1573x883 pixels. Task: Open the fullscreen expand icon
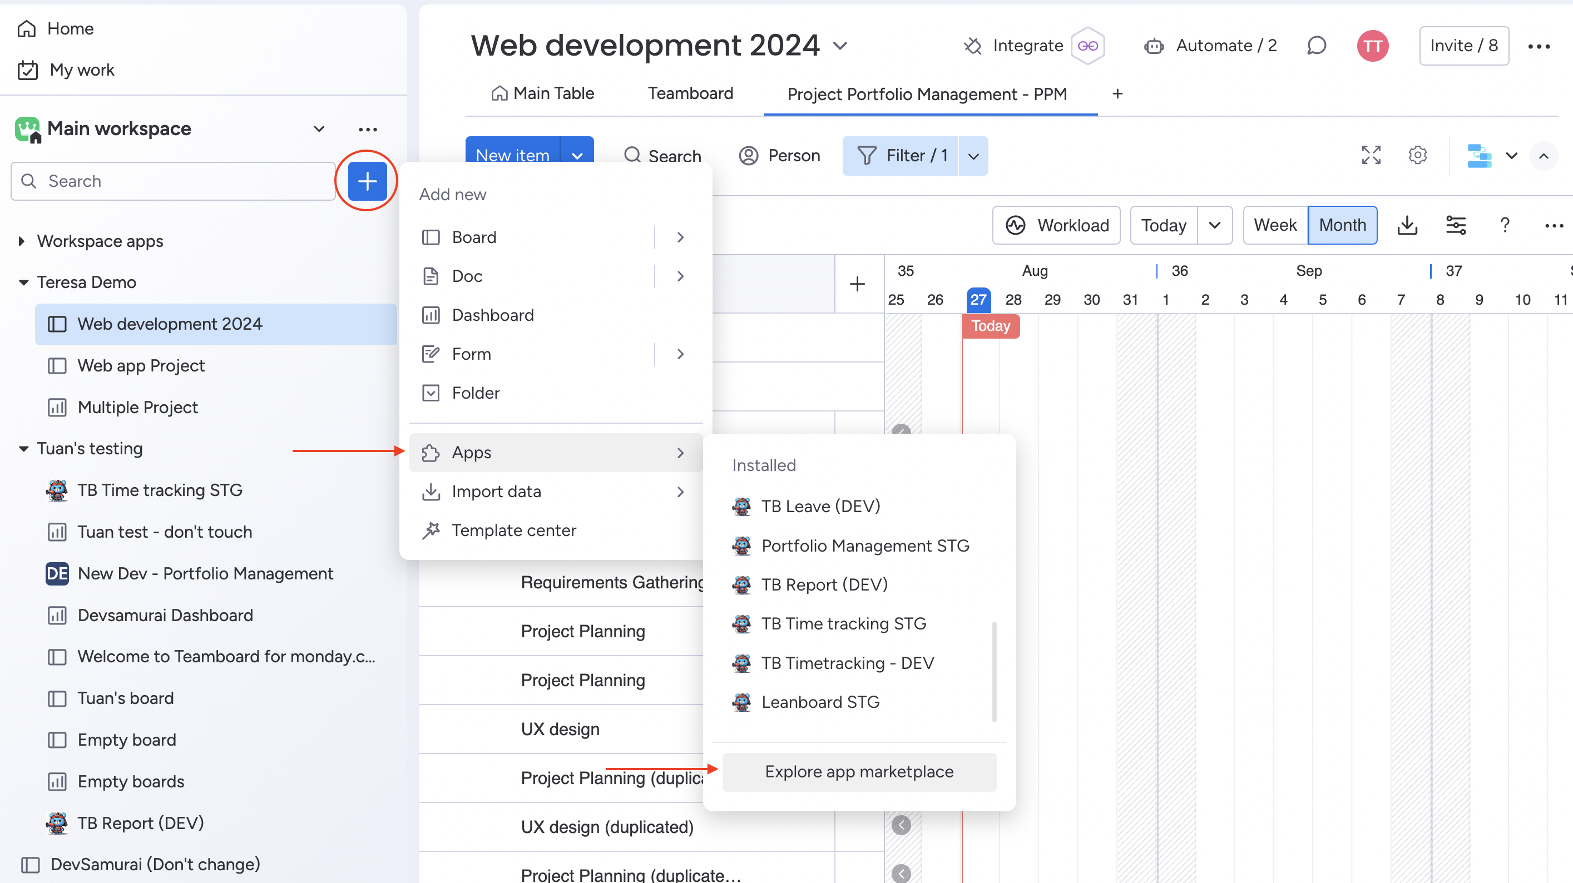coord(1371,156)
